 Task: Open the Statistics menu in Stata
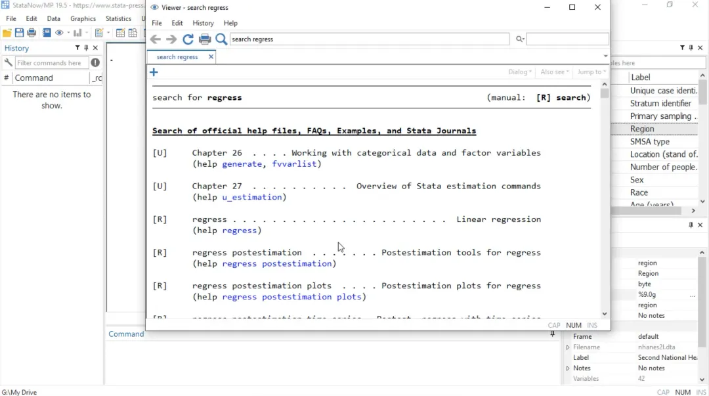(118, 18)
